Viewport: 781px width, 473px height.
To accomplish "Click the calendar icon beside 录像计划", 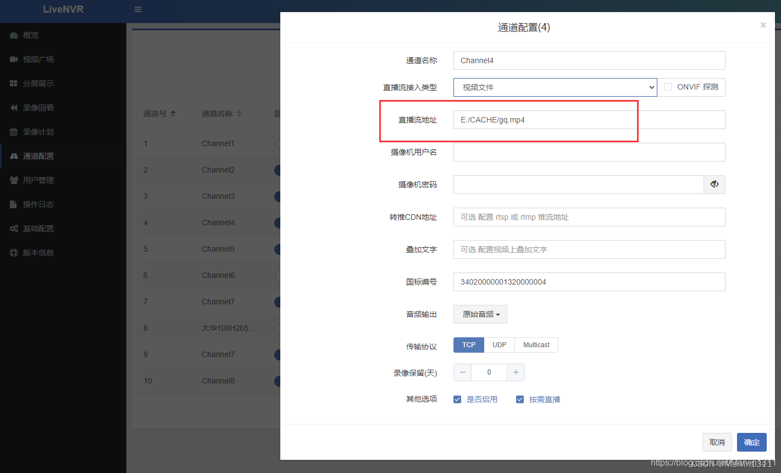I will [x=14, y=132].
